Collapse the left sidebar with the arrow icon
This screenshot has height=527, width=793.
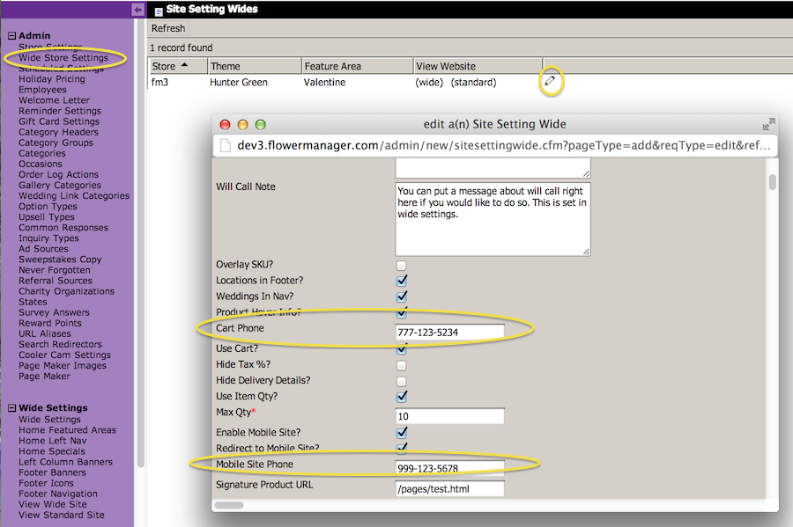click(137, 9)
